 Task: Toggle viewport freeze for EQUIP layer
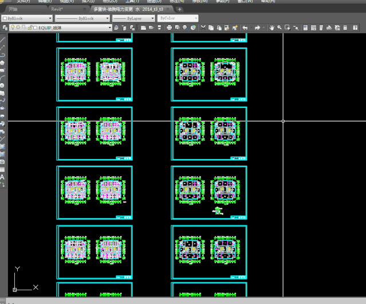(x=24, y=28)
